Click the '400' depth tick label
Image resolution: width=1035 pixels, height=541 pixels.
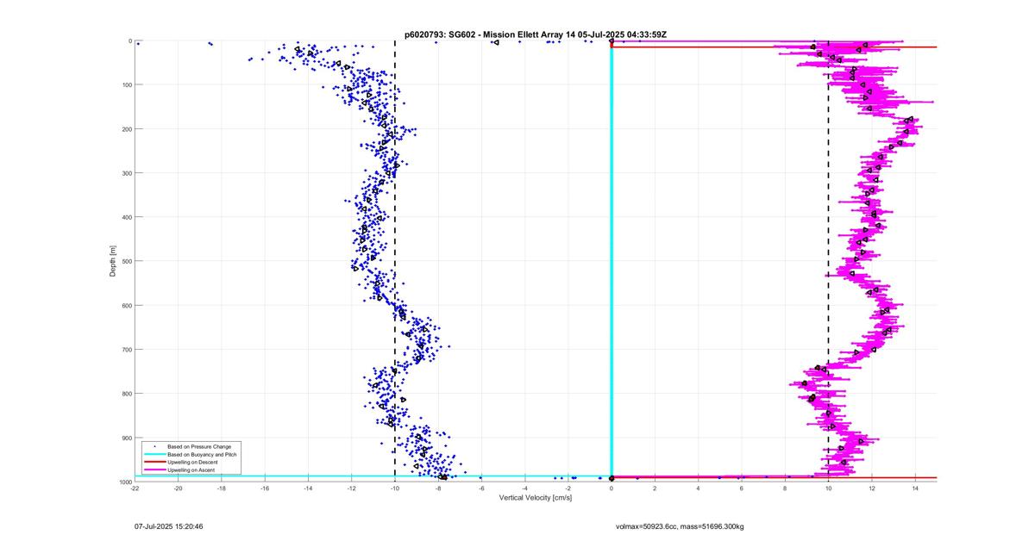[126, 217]
